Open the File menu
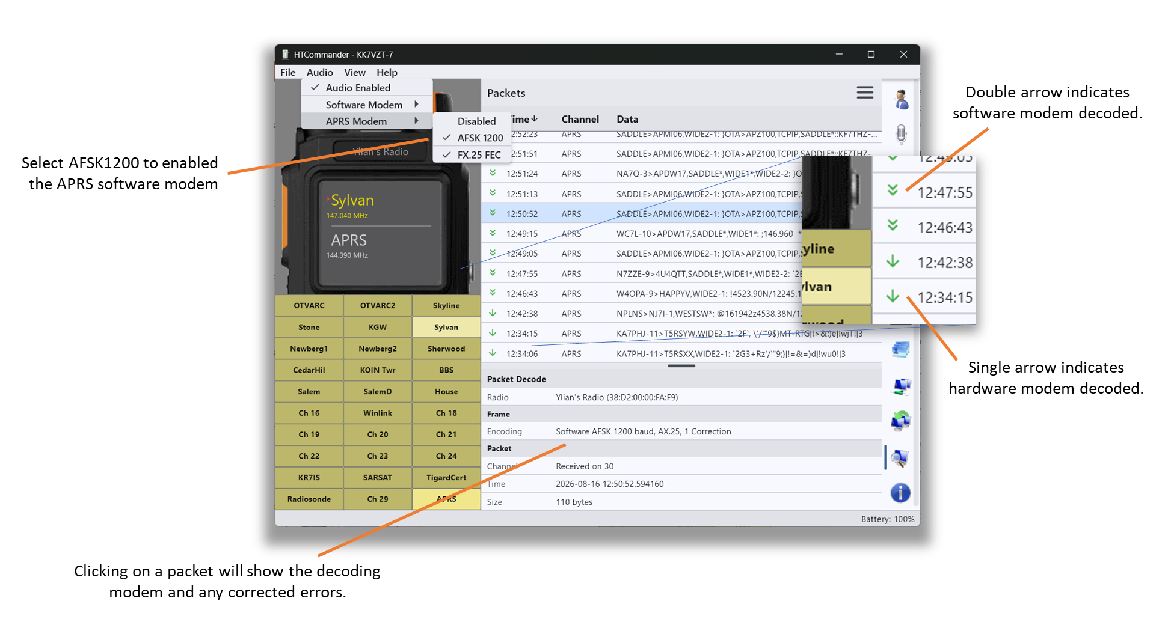Screen dimensions: 1171x628 [x=288, y=72]
